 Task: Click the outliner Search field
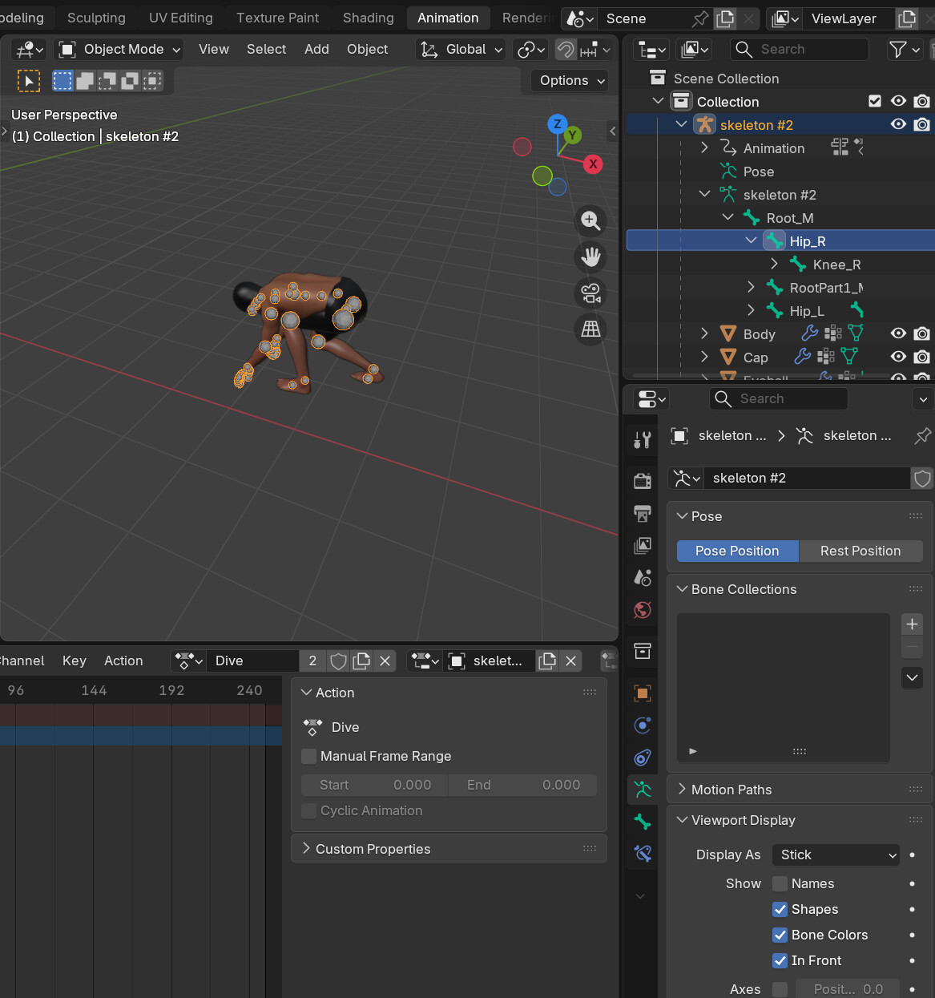[800, 50]
